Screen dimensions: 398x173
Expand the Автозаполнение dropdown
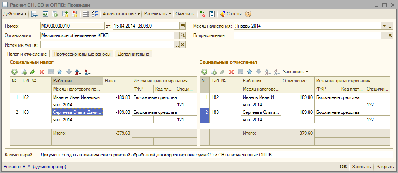click(121, 14)
